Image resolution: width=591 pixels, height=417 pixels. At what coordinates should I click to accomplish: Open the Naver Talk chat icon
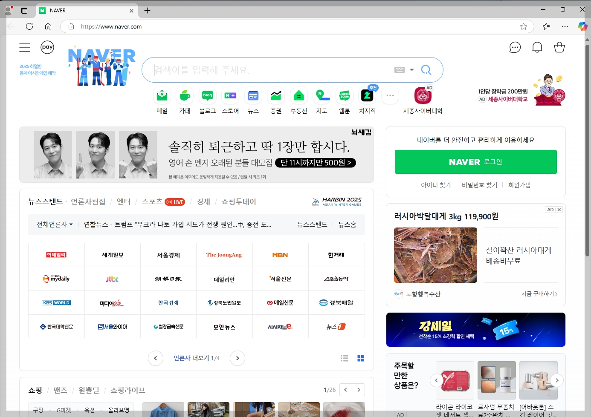(515, 47)
